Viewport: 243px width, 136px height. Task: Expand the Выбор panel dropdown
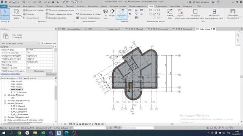tap(5, 22)
